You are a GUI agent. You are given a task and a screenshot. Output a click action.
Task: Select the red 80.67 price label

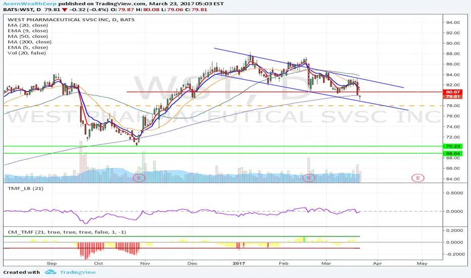point(453,92)
